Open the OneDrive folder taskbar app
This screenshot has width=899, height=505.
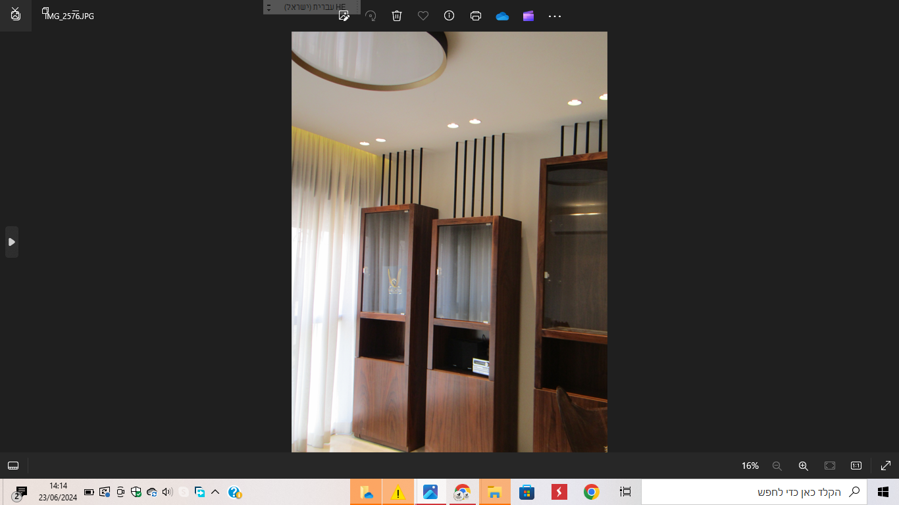(366, 492)
